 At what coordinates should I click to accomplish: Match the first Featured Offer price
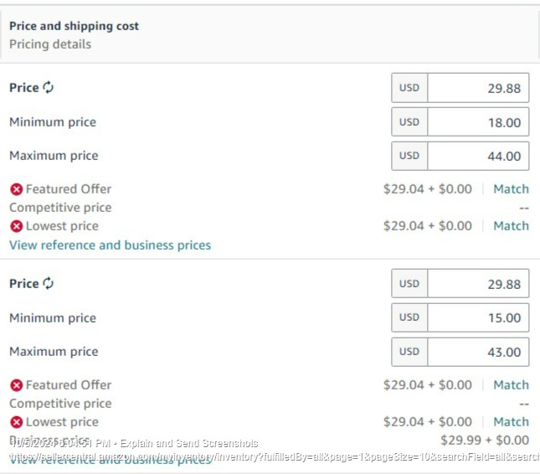(x=511, y=189)
